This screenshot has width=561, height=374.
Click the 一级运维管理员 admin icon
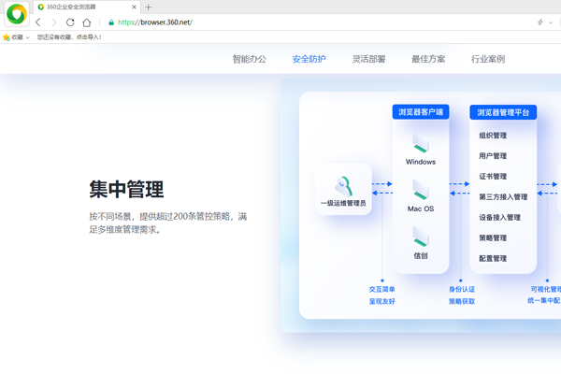343,185
